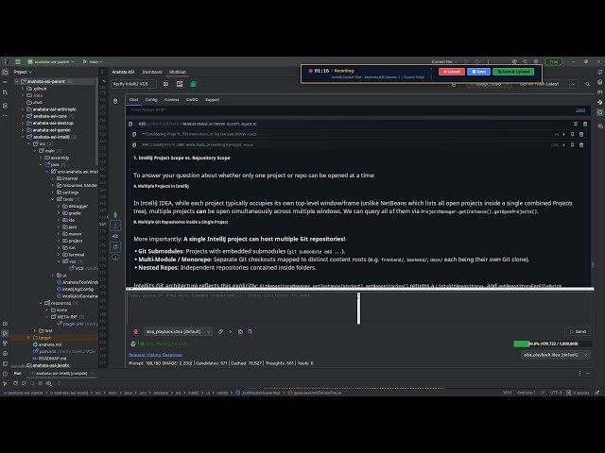Switch to the Chat tab

click(x=133, y=100)
